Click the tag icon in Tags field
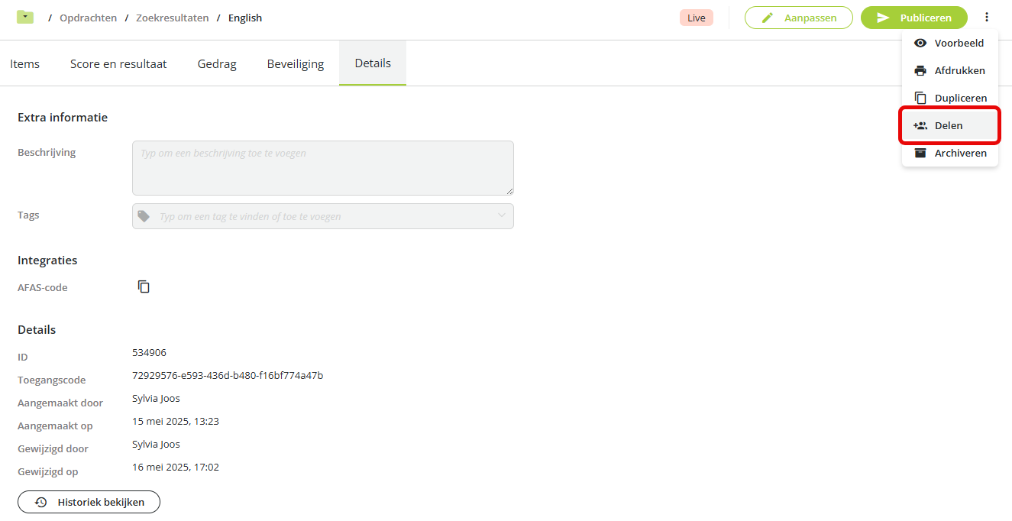Viewport: 1012px width, 521px height. coord(144,216)
